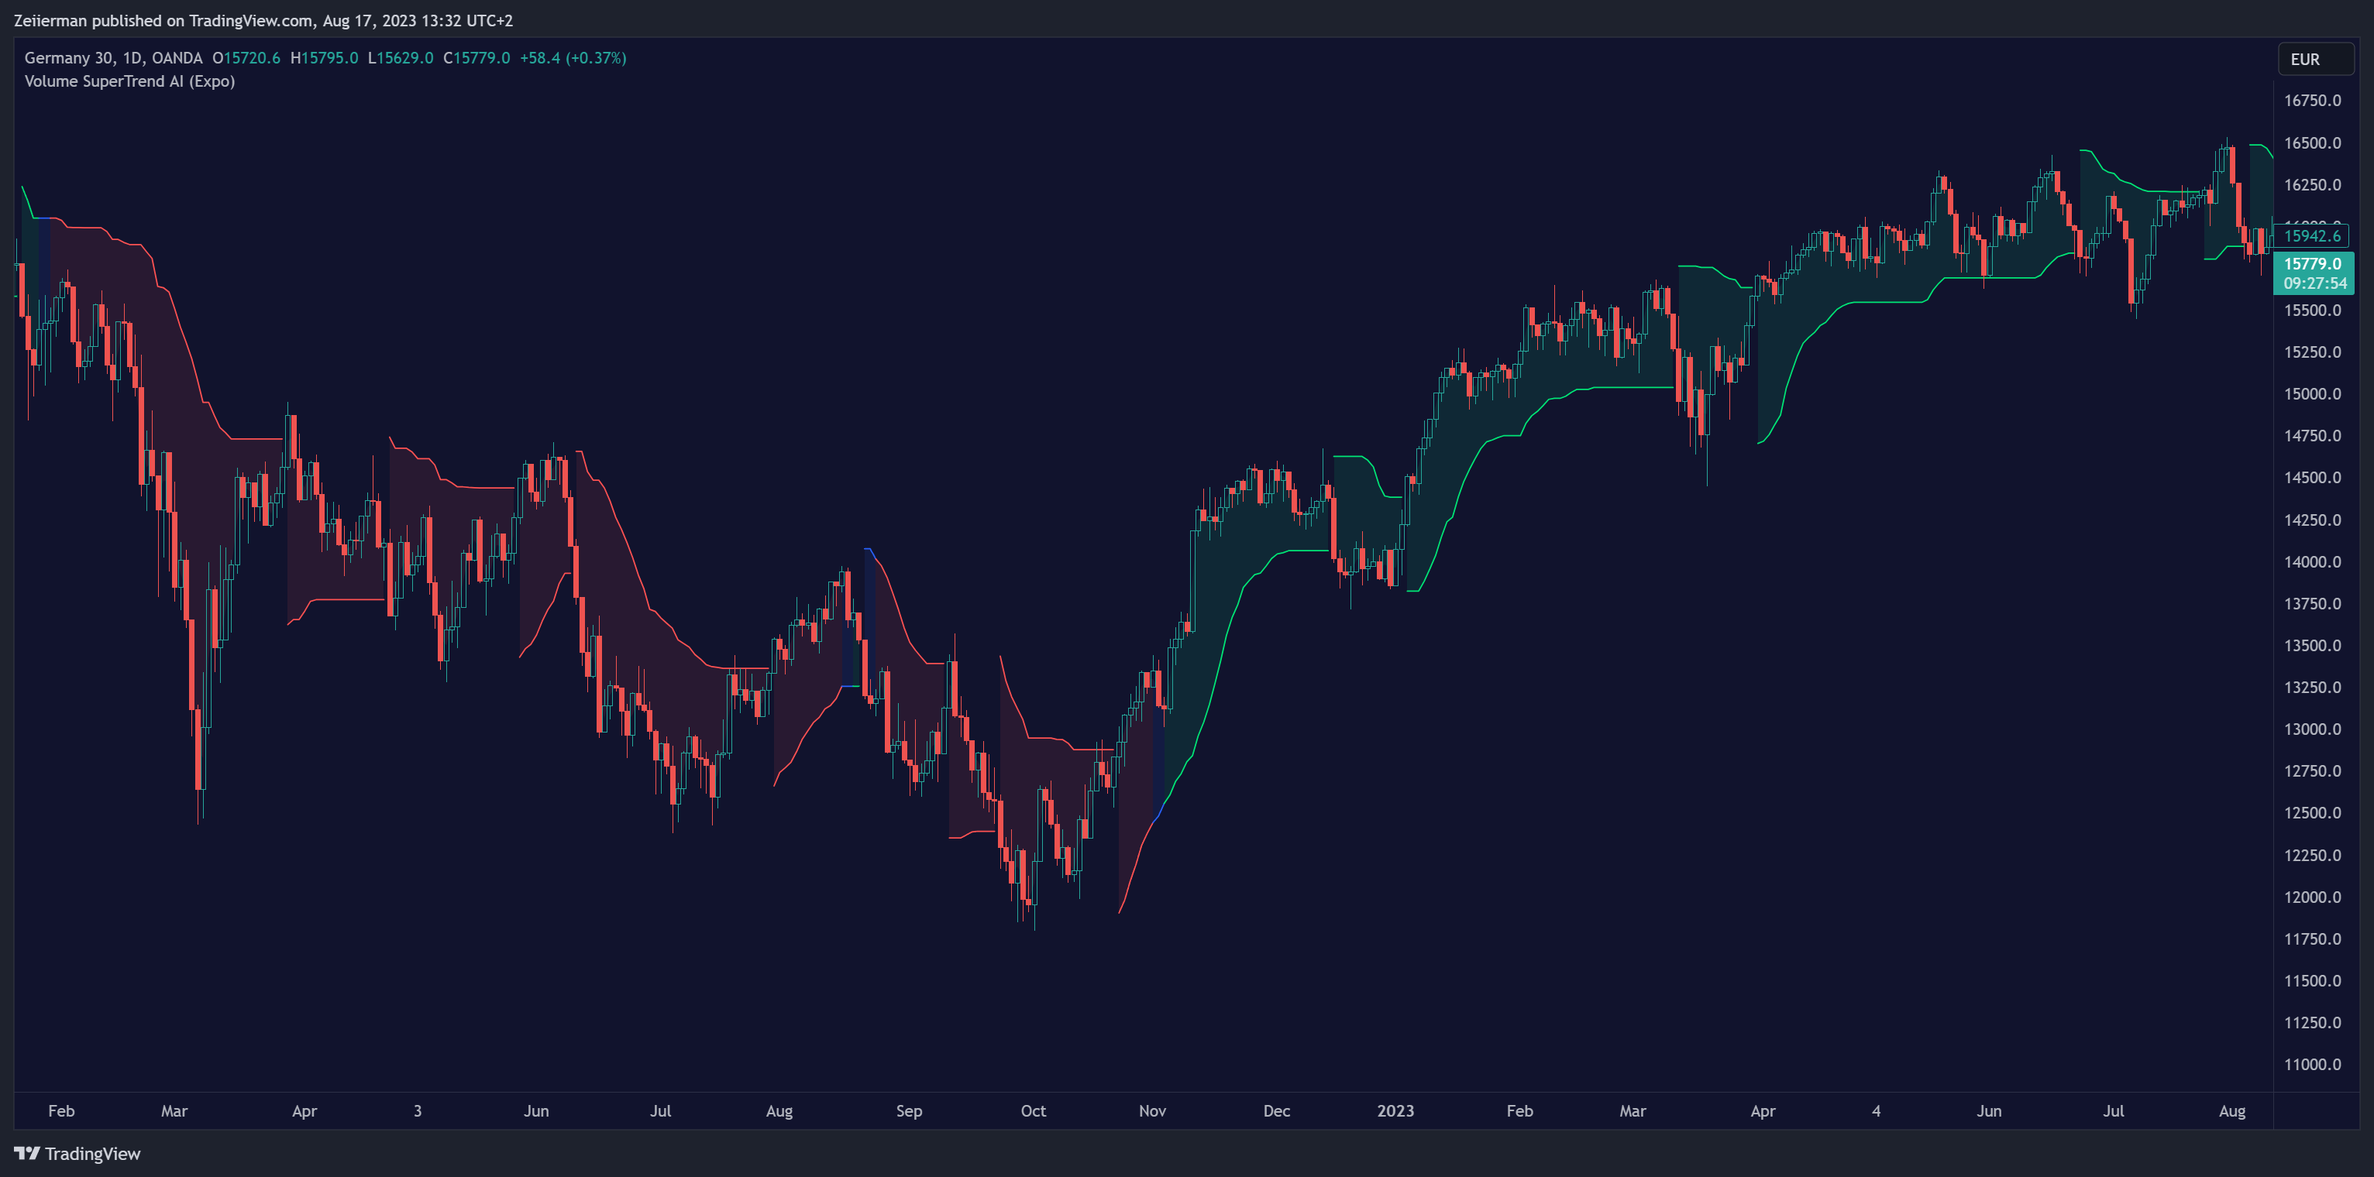Image resolution: width=2374 pixels, height=1177 pixels.
Task: Click the 14500.0 price axis label
Action: coord(2312,478)
